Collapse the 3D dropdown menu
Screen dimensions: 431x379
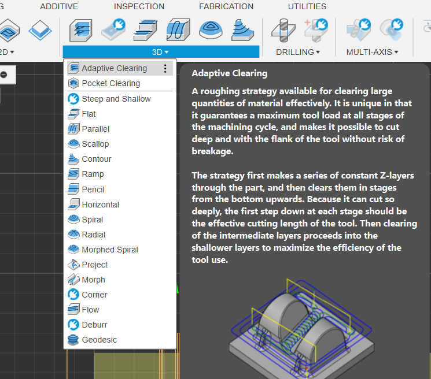160,52
